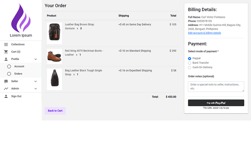The width and height of the screenshot is (251, 142).
Task: Open the Collections menu item
Action: tap(18, 44)
